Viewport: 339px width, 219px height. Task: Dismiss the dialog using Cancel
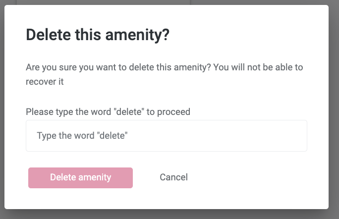(x=173, y=177)
